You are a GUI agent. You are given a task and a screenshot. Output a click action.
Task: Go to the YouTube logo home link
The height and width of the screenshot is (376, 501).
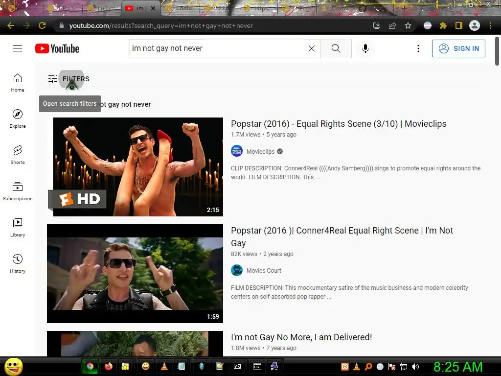click(x=57, y=48)
